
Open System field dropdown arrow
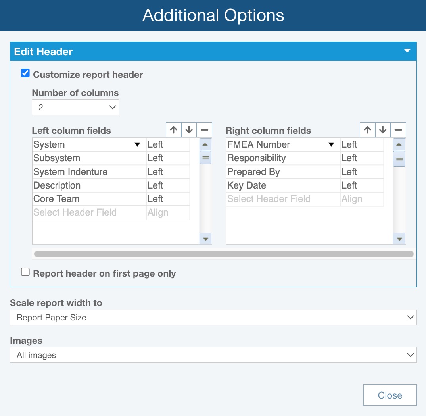tap(137, 145)
